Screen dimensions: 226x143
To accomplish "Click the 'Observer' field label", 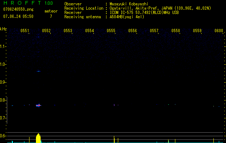I will [x=73, y=4].
